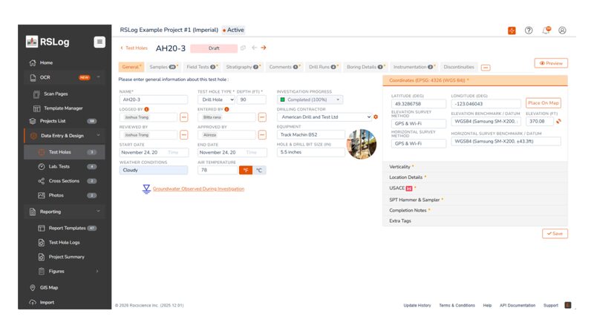Screen dimensions: 594x334
Task: Open the Drilling Contractor dropdown
Action: click(x=324, y=117)
